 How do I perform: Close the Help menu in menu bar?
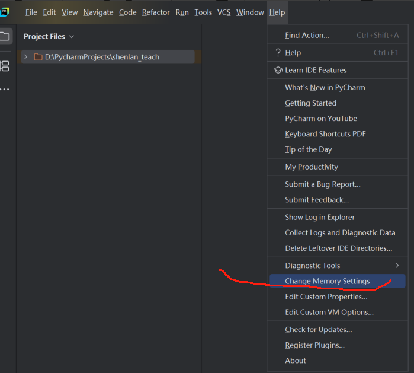[277, 12]
